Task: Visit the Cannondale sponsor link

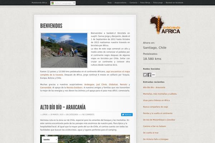Action: pos(46,88)
